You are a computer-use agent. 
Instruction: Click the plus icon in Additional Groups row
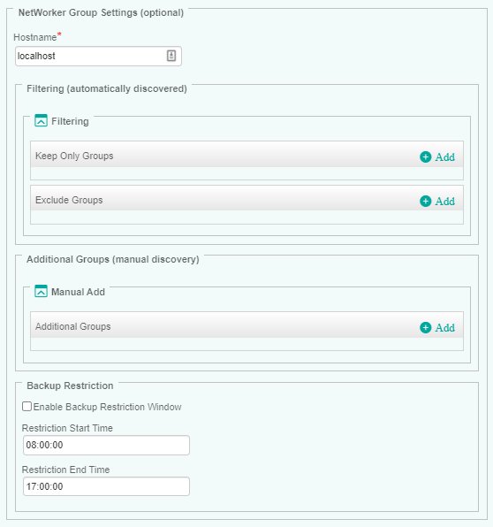pos(426,327)
